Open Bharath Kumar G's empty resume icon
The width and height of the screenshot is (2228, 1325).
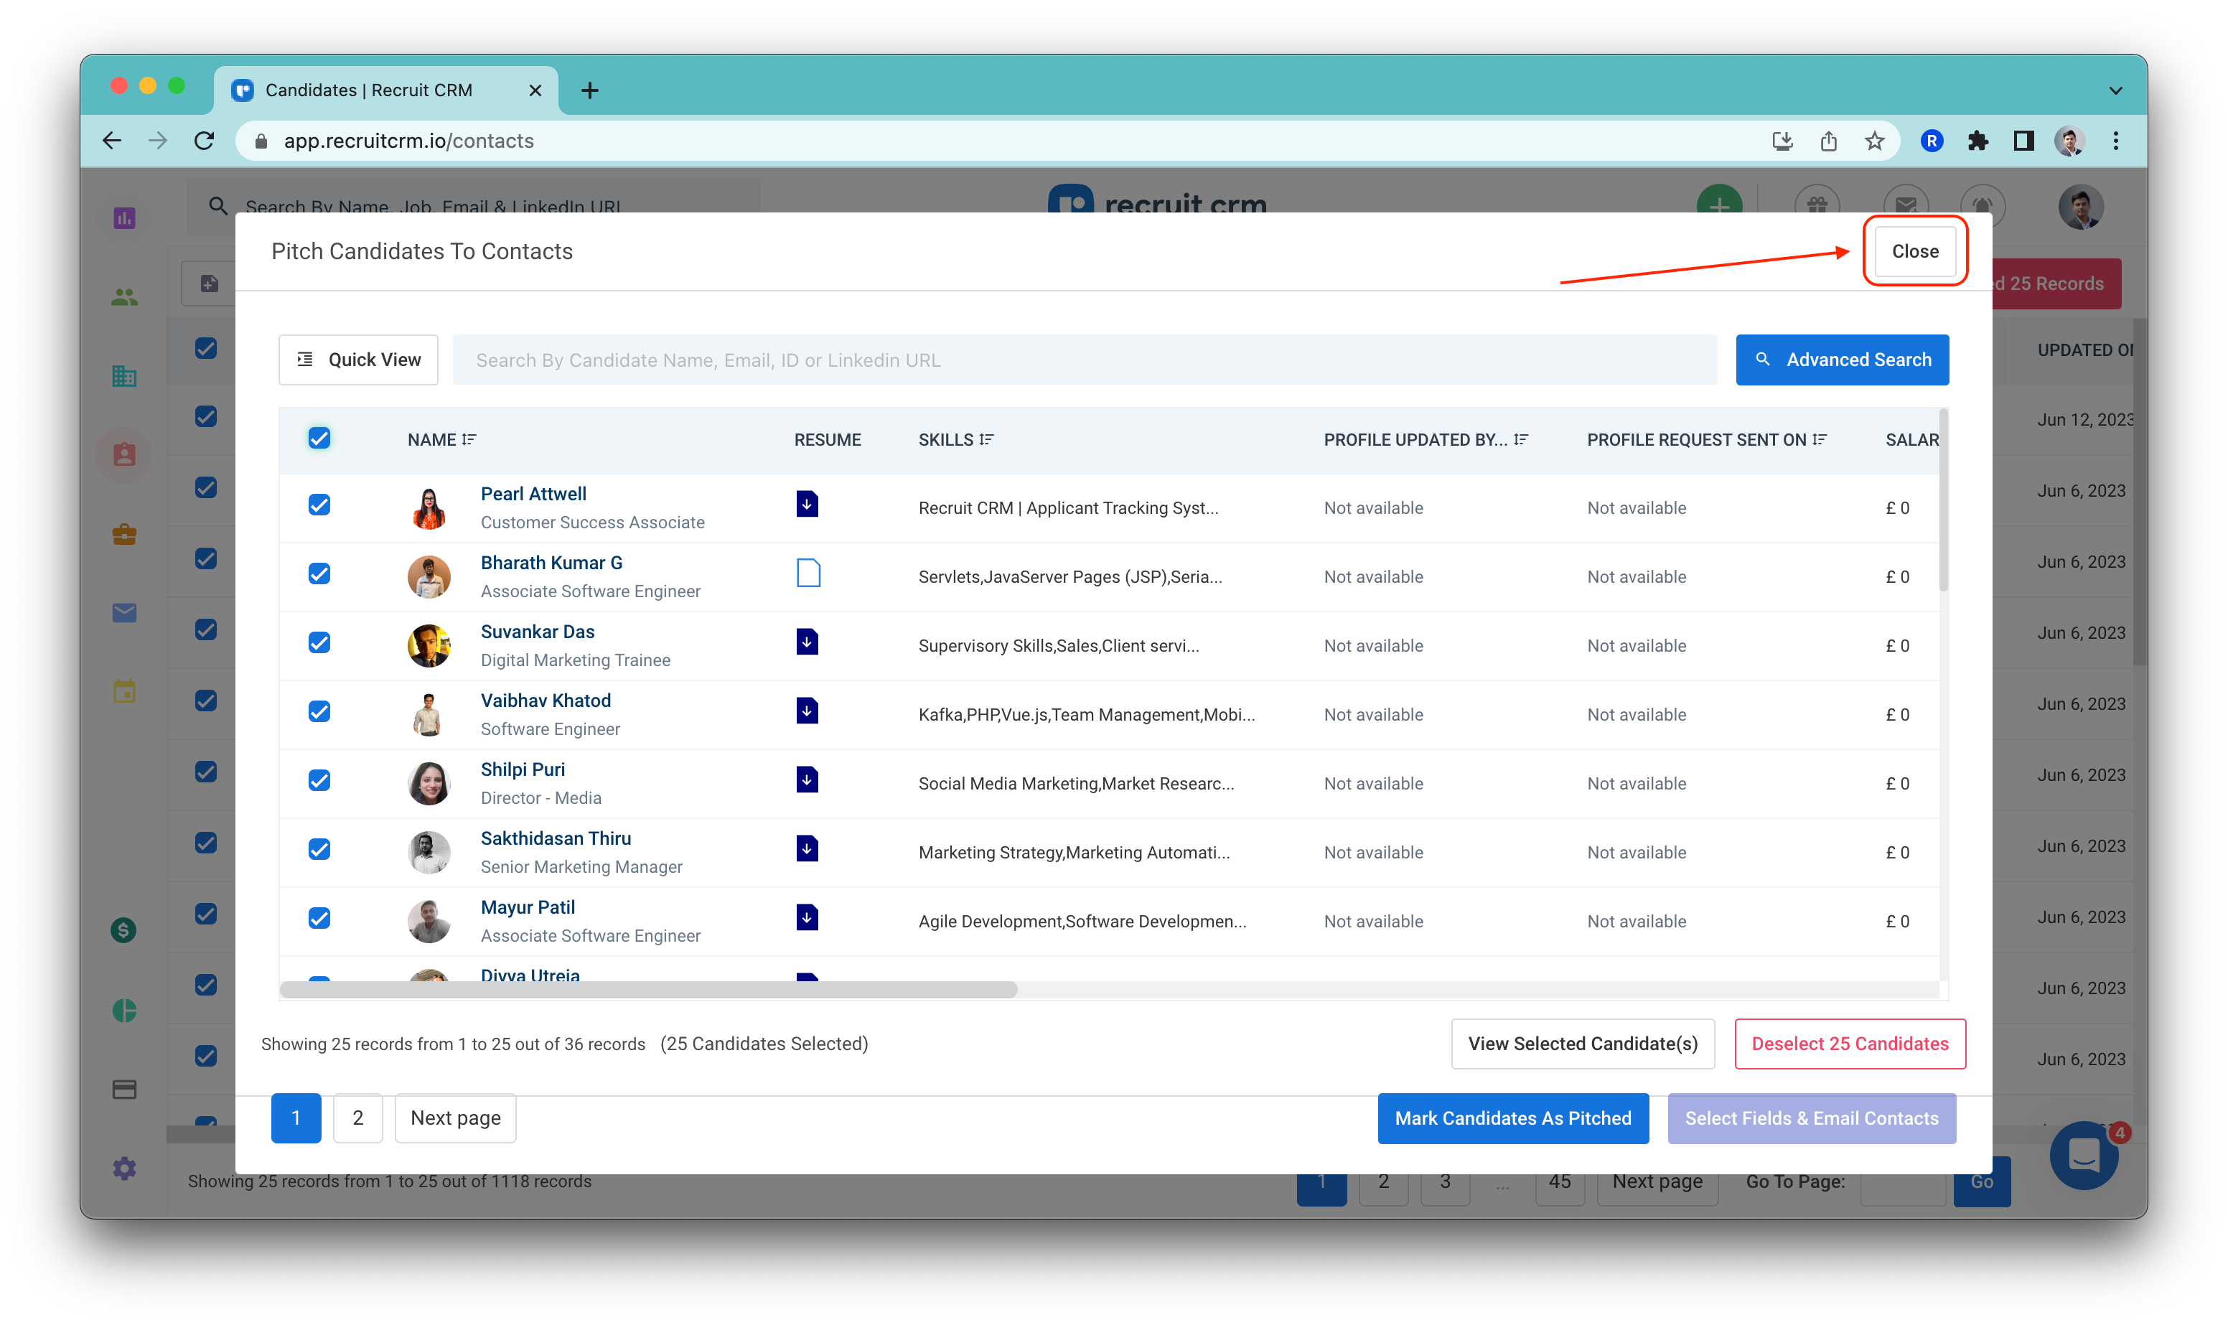pyautogui.click(x=808, y=573)
